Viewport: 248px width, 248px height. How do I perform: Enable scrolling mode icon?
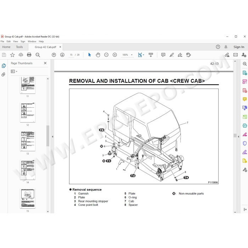pyautogui.click(x=151, y=55)
